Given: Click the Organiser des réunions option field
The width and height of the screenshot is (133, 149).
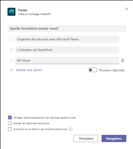Looking at the screenshot, I should [67, 39].
